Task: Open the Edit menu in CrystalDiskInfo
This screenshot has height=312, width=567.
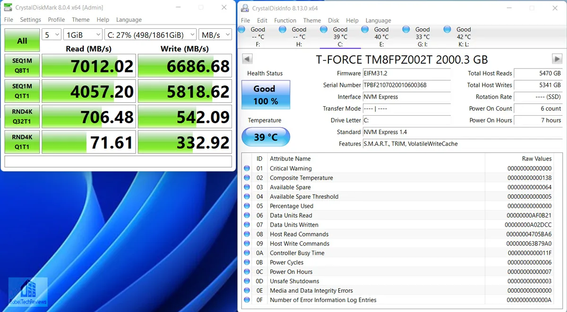Action: coord(262,20)
